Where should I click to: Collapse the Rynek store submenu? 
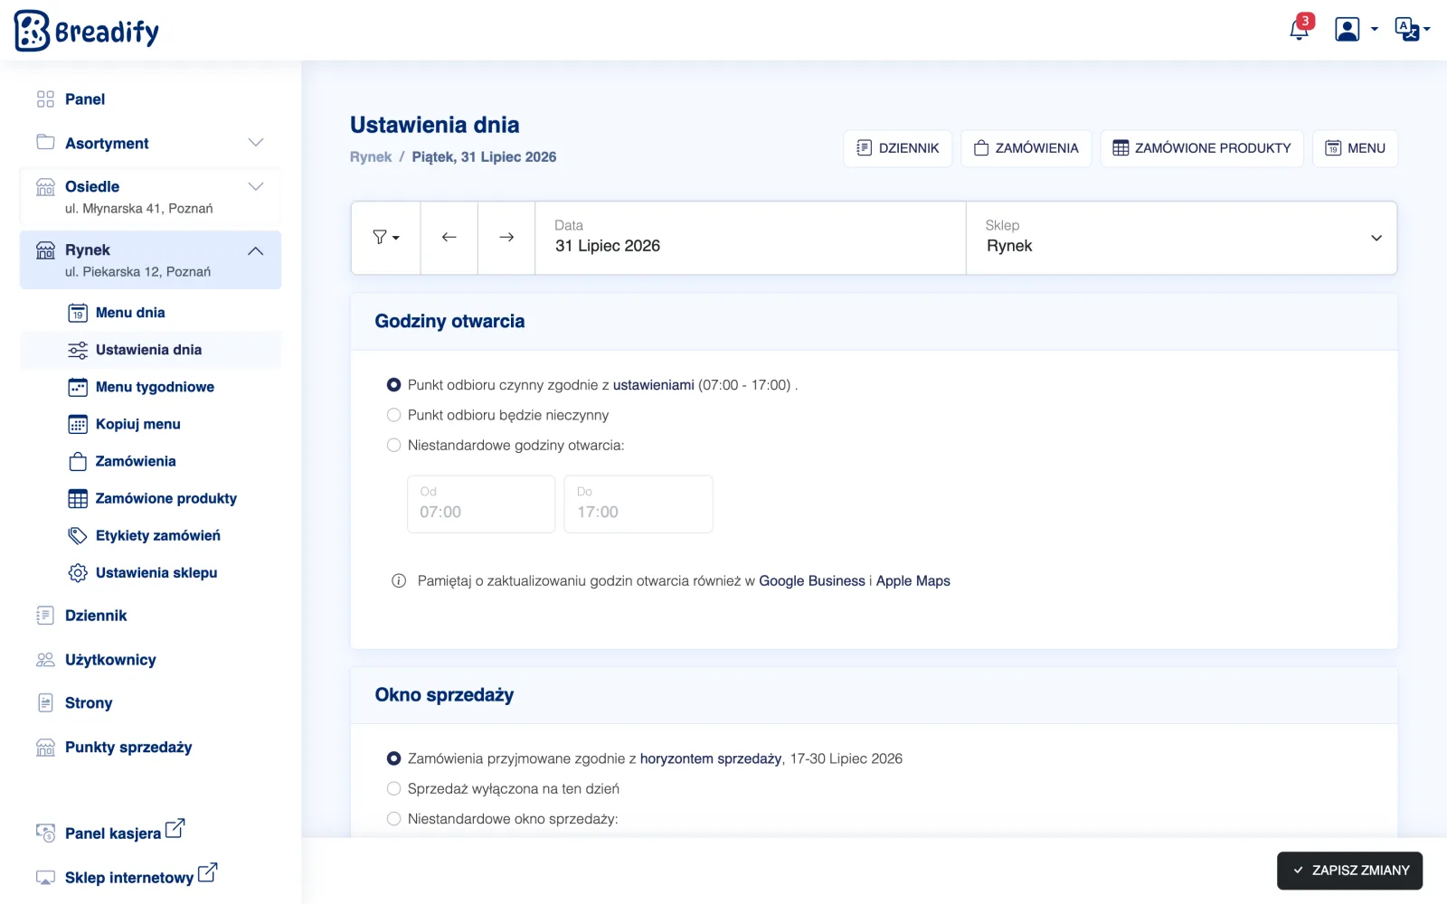click(256, 250)
